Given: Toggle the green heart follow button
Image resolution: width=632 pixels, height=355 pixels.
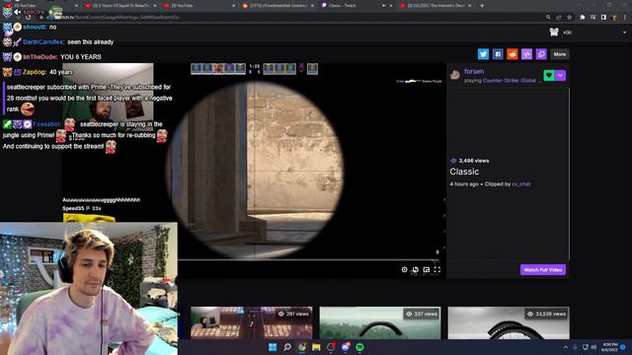Looking at the screenshot, I should point(549,75).
